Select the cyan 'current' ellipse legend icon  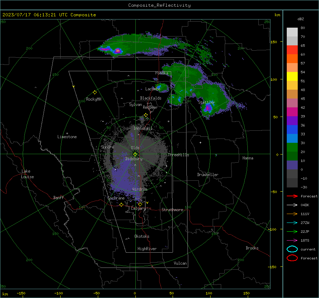[x=292, y=249]
